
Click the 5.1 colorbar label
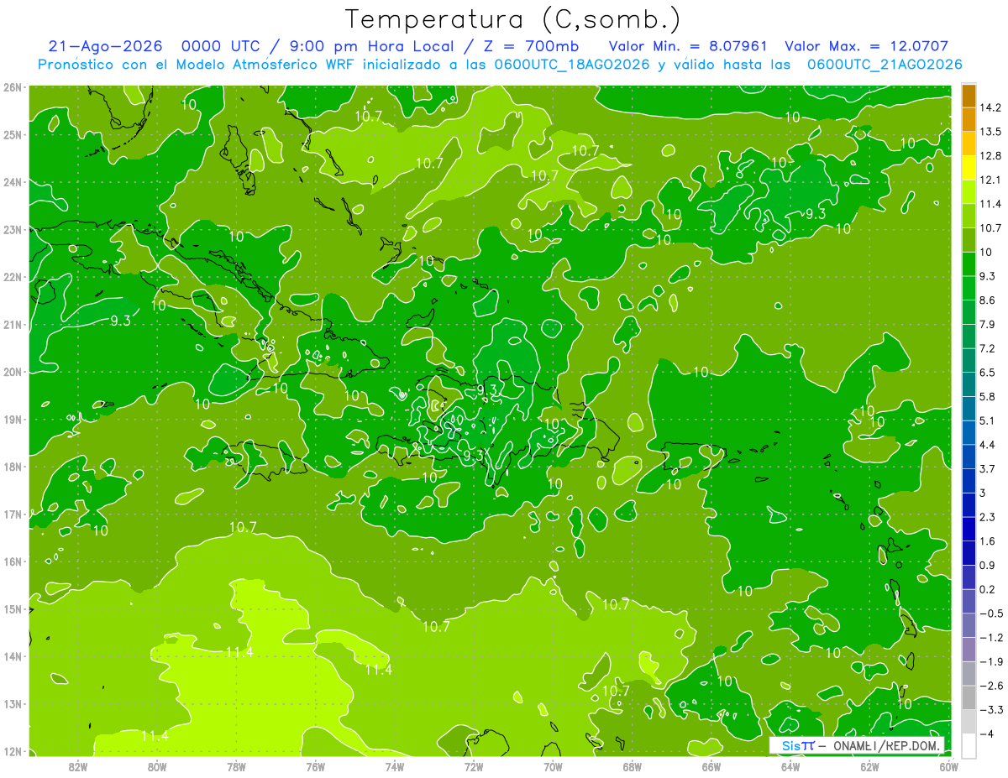(988, 420)
